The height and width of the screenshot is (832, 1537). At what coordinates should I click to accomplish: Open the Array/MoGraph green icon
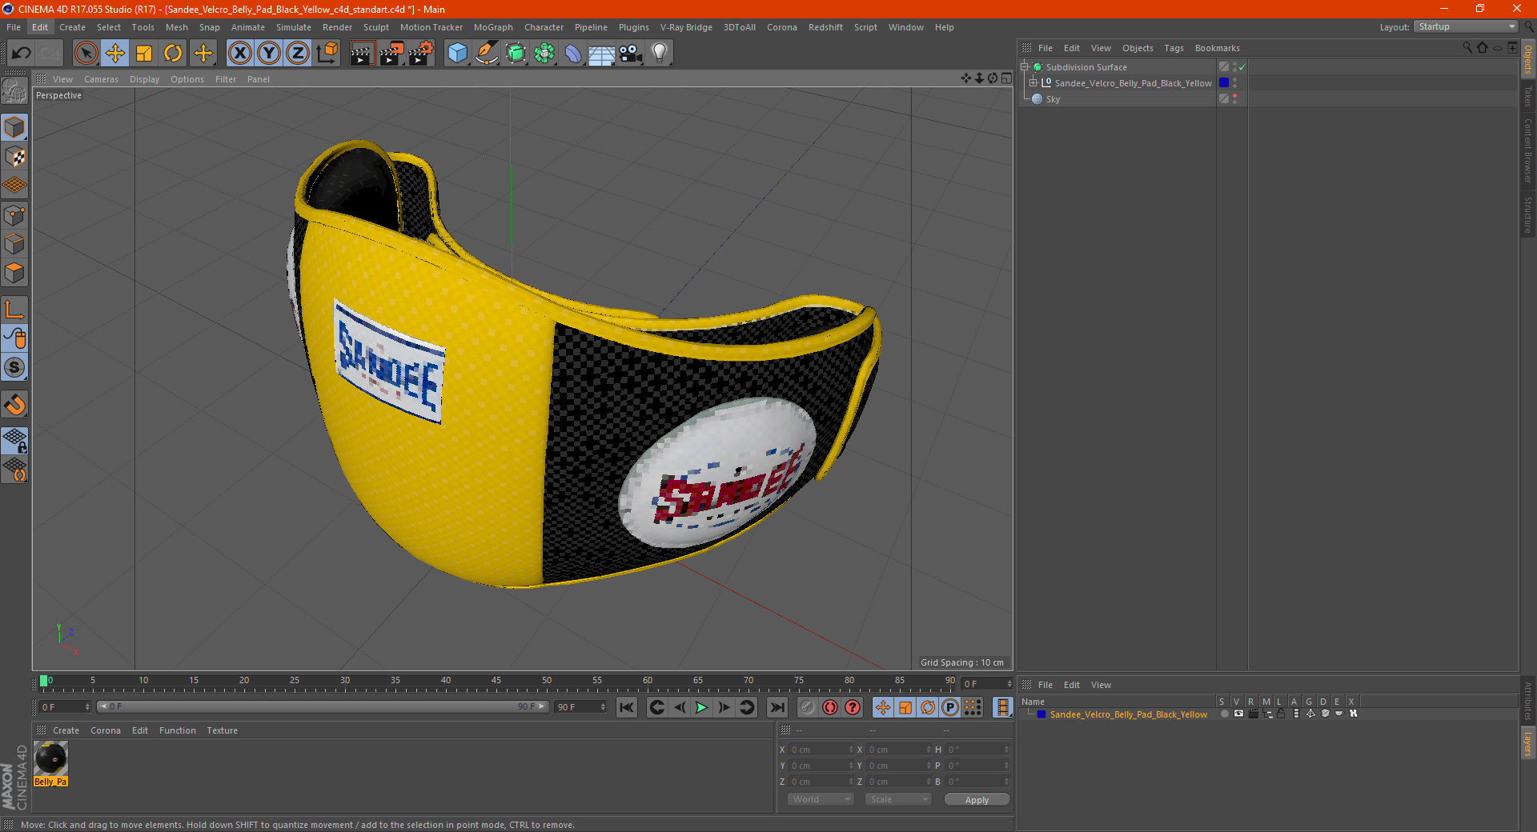[x=544, y=54]
